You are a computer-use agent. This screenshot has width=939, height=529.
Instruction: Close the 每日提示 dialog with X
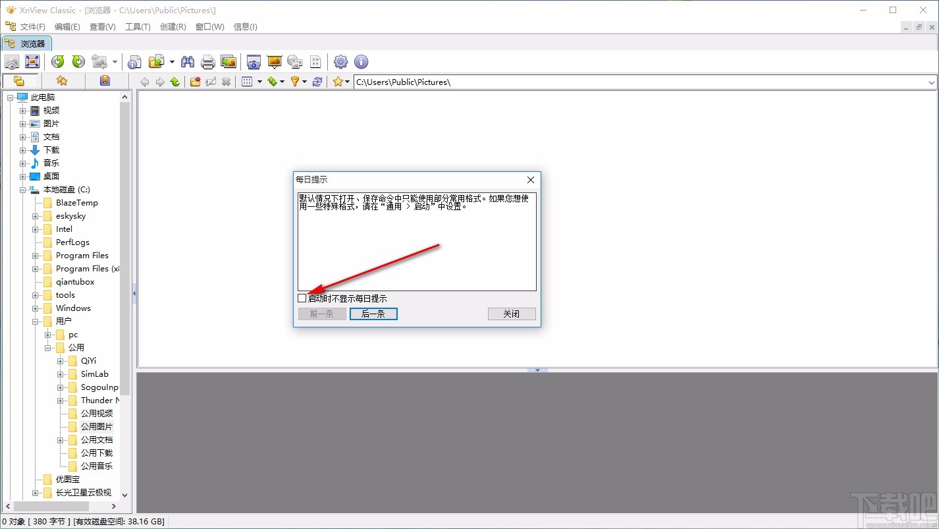531,180
